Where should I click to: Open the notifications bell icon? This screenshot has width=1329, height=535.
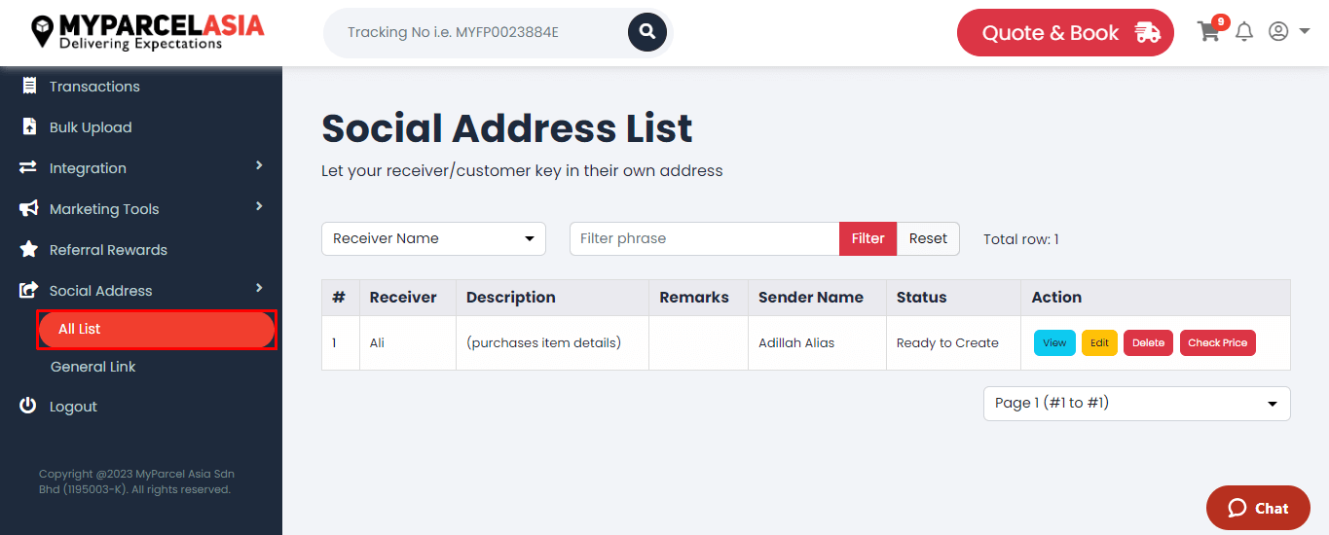coord(1244,32)
